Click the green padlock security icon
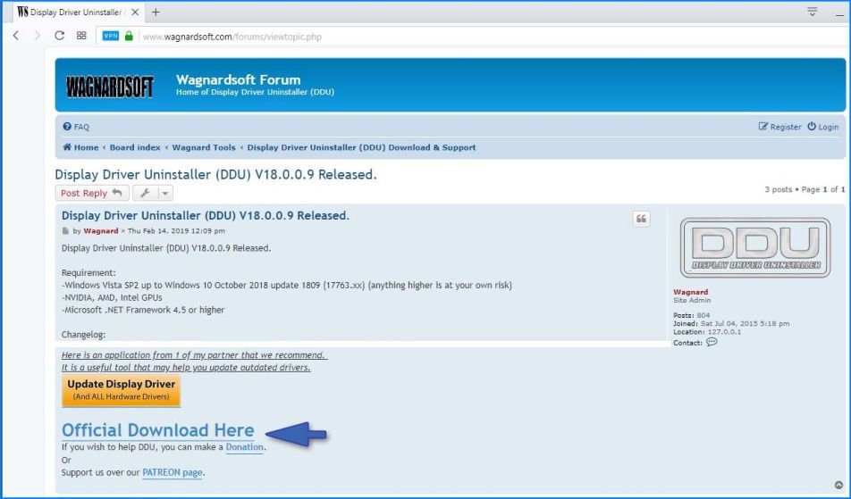The image size is (851, 499). 130,37
